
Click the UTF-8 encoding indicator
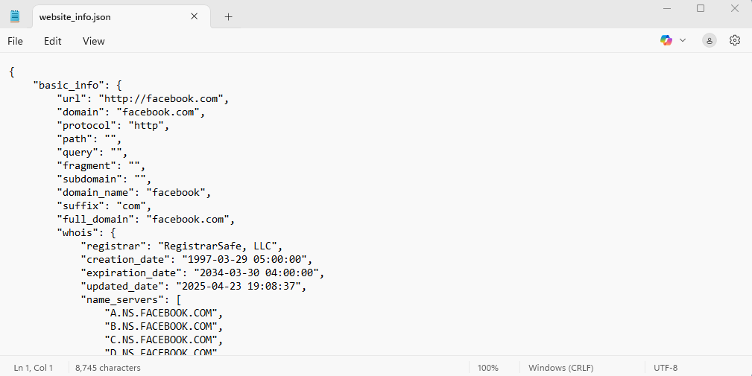(665, 368)
